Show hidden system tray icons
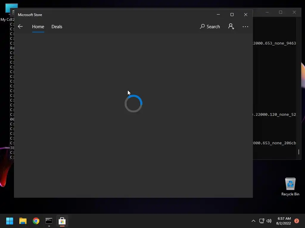The height and width of the screenshot is (228, 305). pos(253,221)
